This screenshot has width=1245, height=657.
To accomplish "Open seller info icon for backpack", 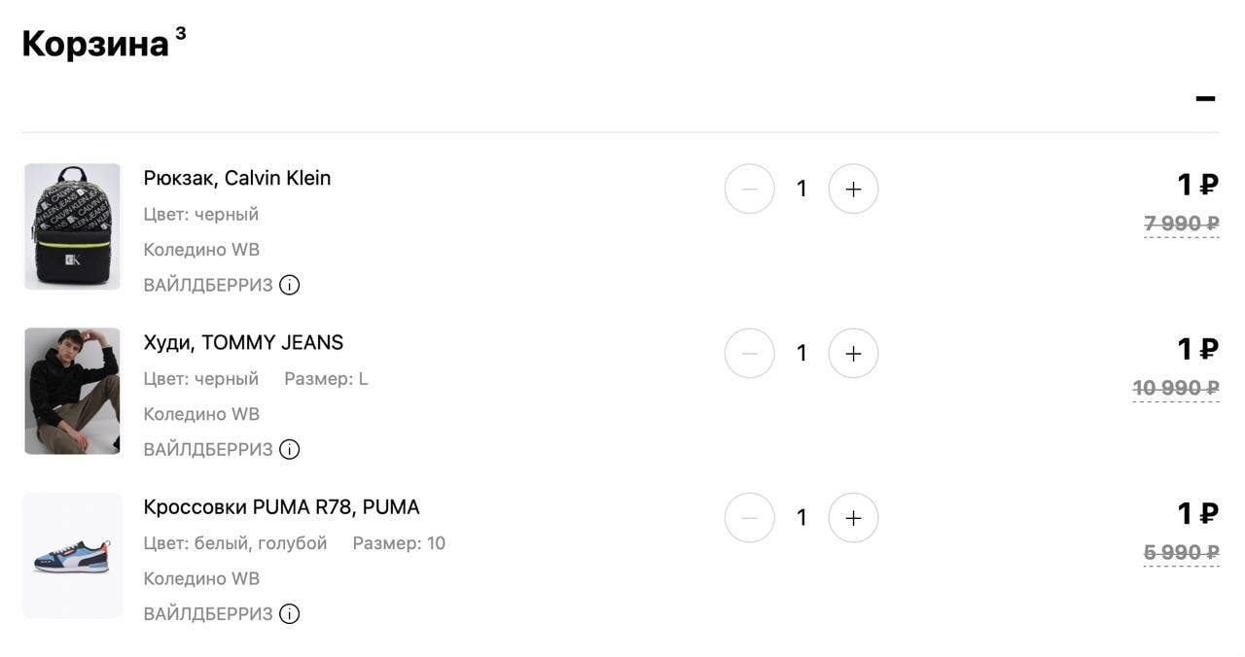I will pos(289,285).
